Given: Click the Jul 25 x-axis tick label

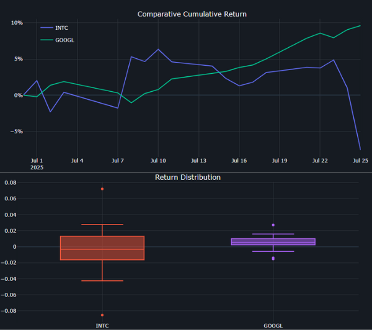Looking at the screenshot, I should (x=360, y=161).
